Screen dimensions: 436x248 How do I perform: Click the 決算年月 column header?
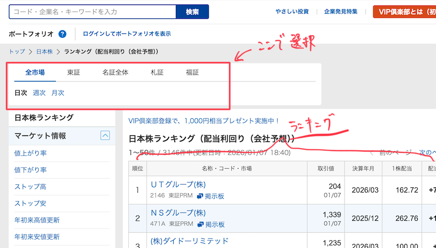[363, 169]
